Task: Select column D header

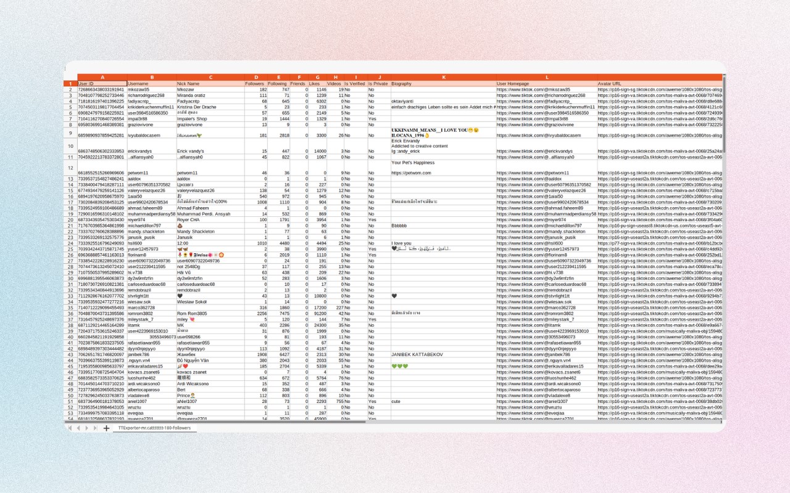Action: 256,78
